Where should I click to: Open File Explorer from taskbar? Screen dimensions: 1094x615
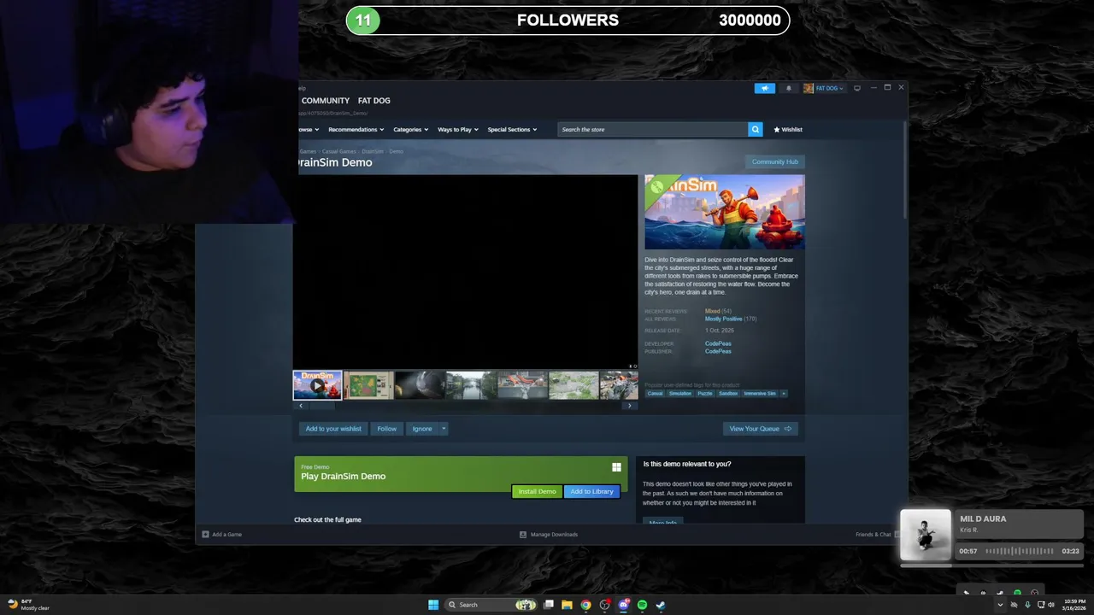567,605
